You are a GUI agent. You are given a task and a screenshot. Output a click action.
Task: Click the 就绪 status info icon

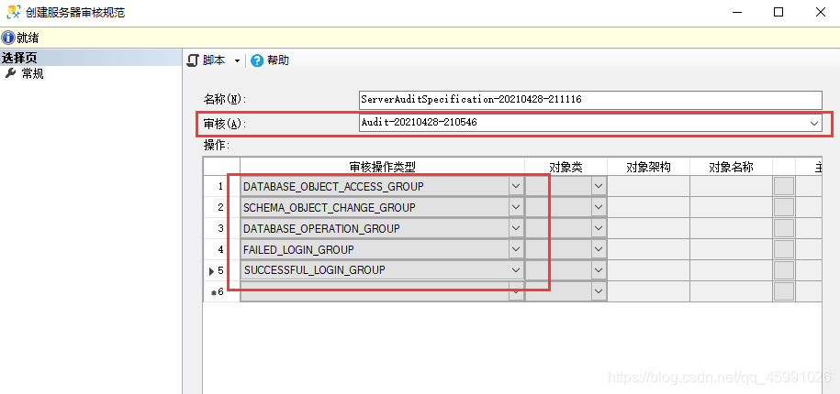pyautogui.click(x=7, y=38)
